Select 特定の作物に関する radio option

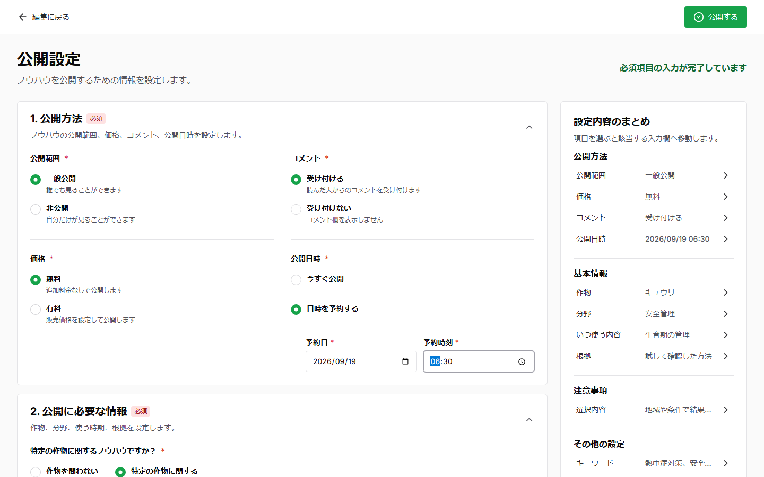120,472
